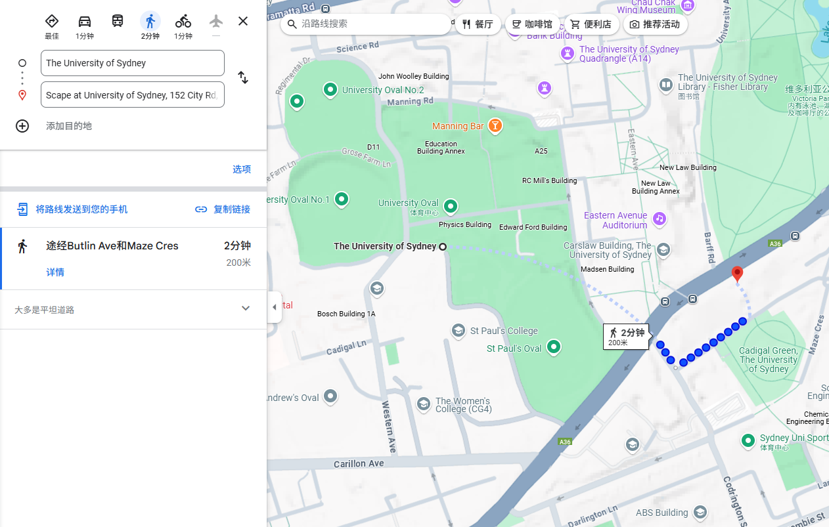Select the best route mode icon

click(x=52, y=22)
